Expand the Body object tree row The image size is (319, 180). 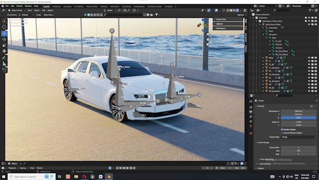click(263, 58)
